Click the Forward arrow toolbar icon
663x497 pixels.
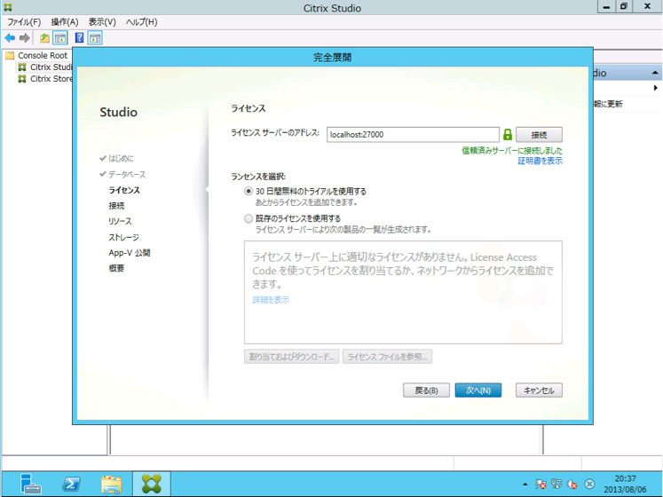(x=25, y=38)
